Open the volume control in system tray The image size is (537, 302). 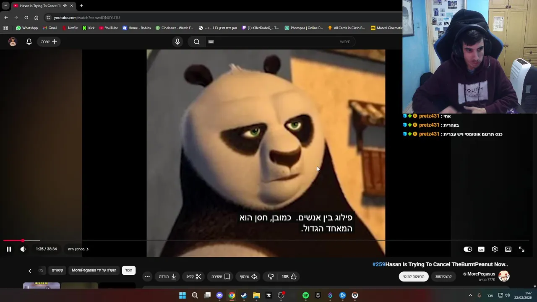507,295
